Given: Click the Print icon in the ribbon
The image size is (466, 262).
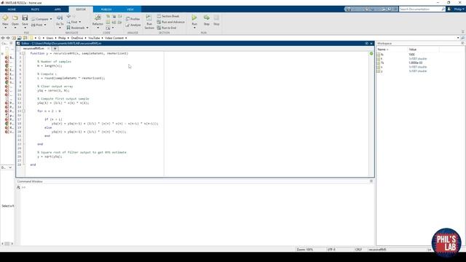Looking at the screenshot, I should click(33, 25).
